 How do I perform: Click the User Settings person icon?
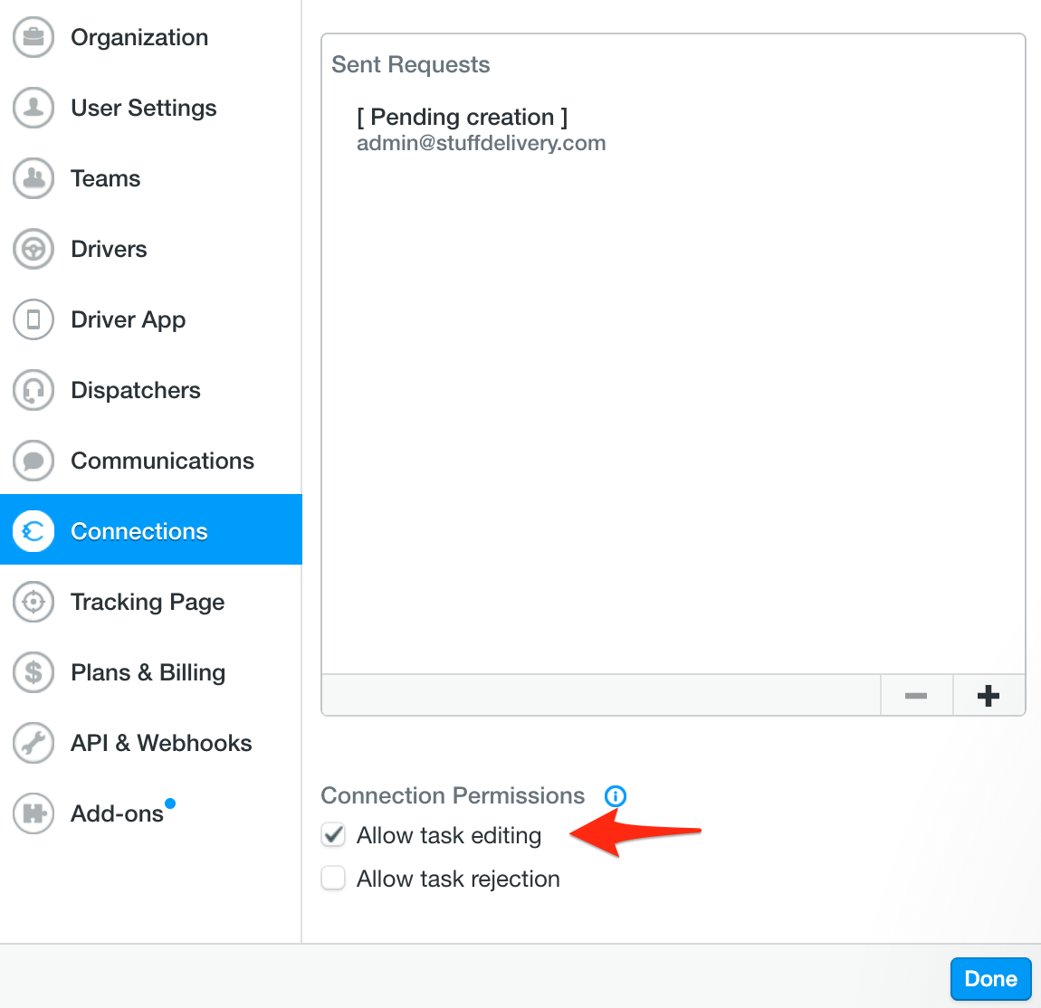(x=33, y=108)
